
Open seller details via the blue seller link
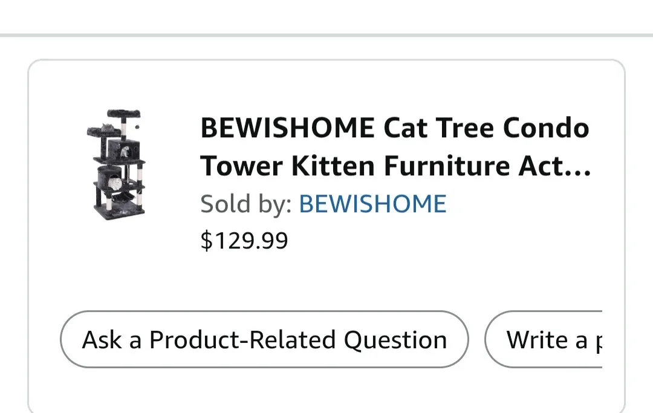372,204
